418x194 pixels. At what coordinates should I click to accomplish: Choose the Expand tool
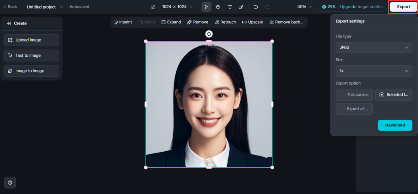tap(171, 22)
